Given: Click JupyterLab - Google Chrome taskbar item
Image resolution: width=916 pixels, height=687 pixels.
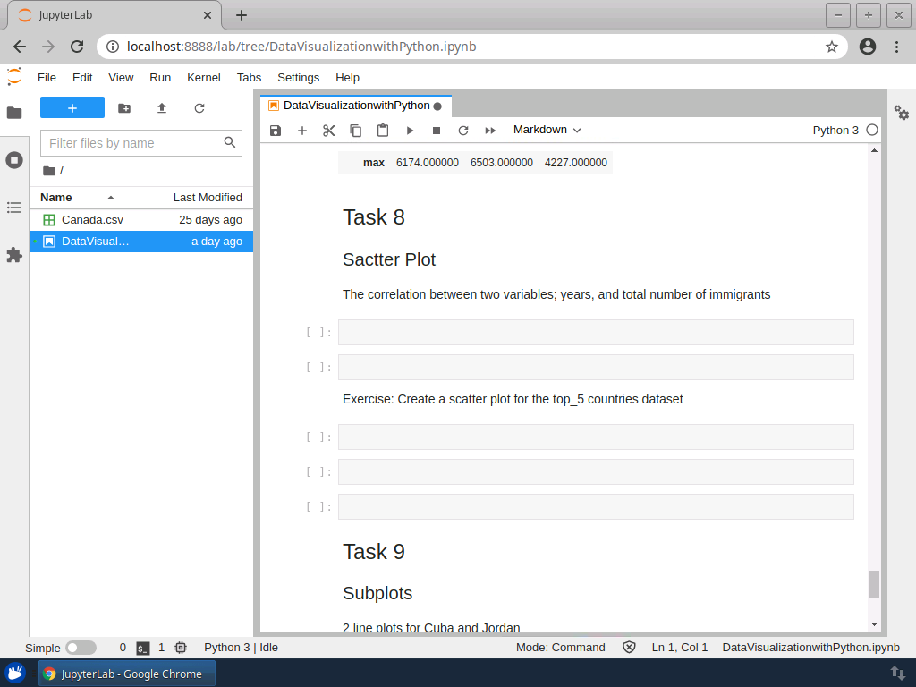Looking at the screenshot, I should tap(127, 674).
